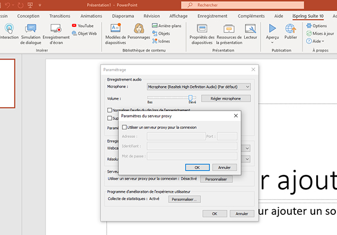Click the Rechercher search box

(x=236, y=5)
